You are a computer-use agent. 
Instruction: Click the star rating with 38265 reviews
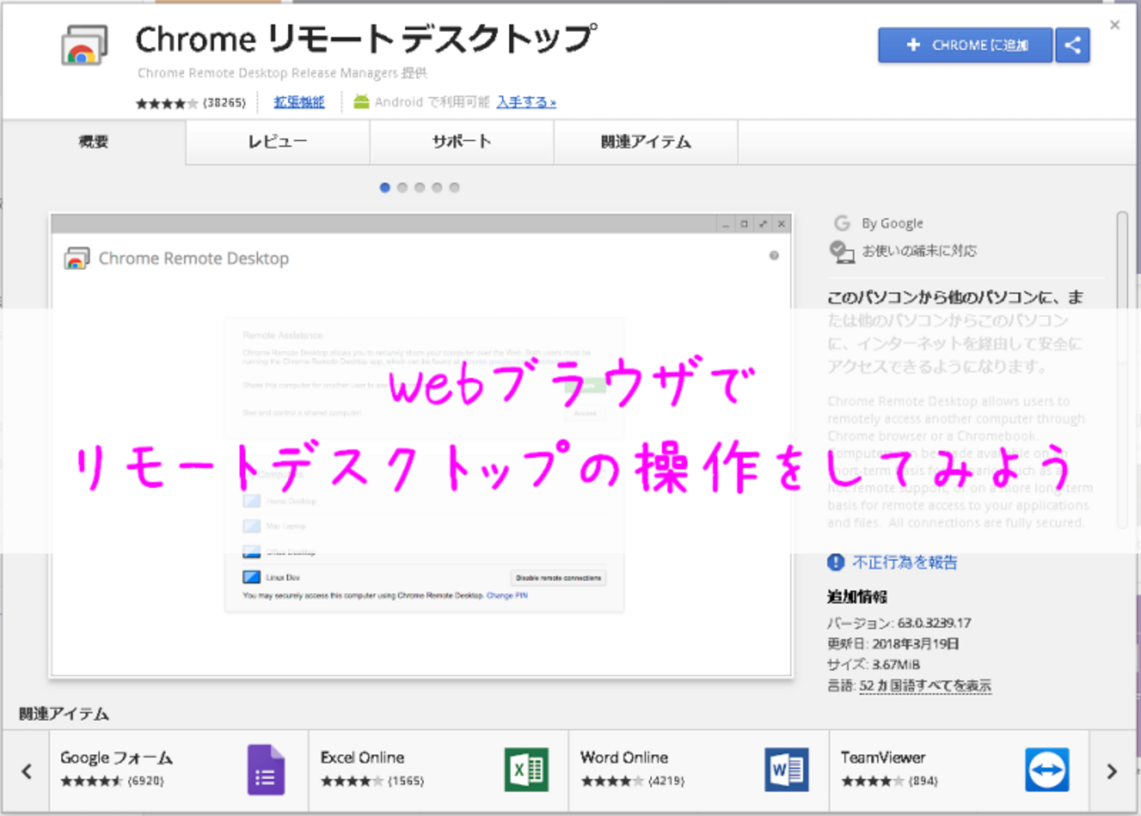[190, 103]
